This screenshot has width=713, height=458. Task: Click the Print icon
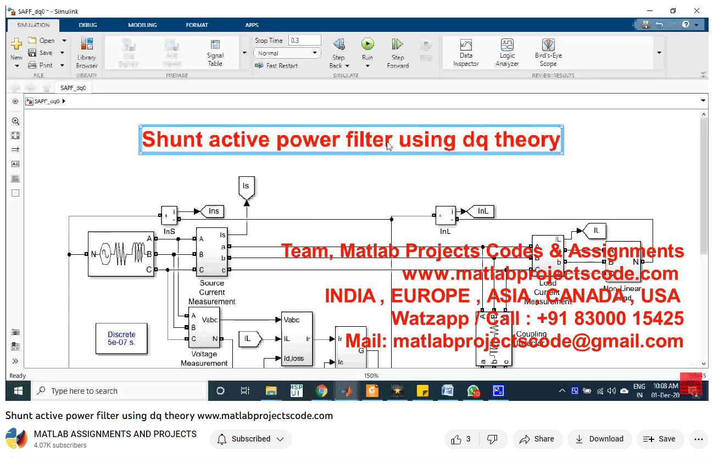(32, 65)
